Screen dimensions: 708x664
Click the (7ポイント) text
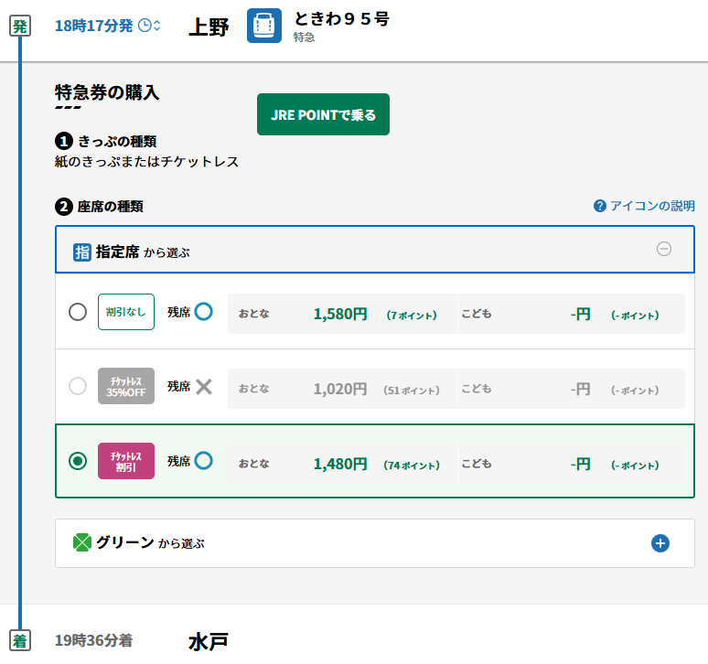pyautogui.click(x=412, y=315)
